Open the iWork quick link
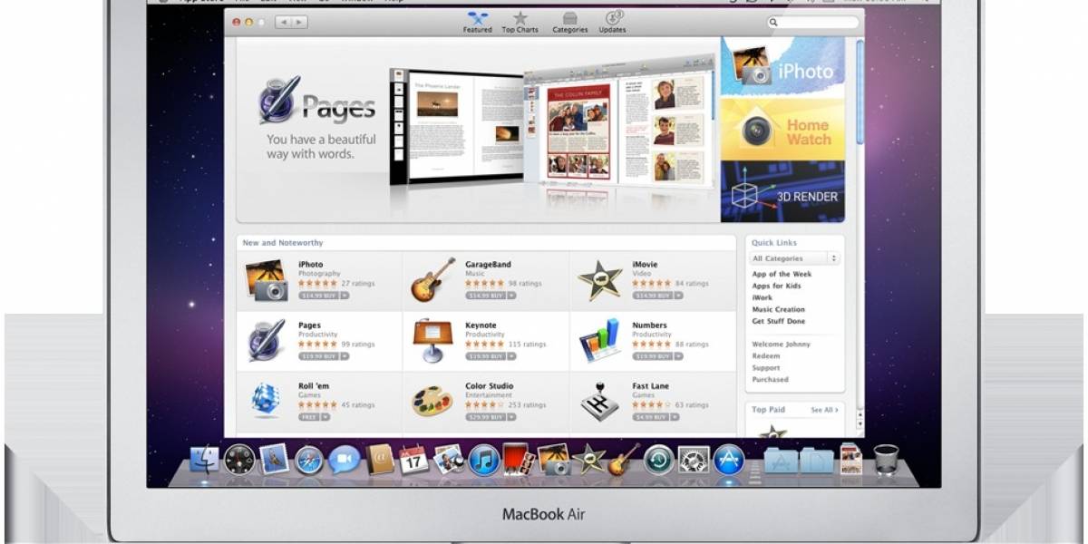 point(762,297)
